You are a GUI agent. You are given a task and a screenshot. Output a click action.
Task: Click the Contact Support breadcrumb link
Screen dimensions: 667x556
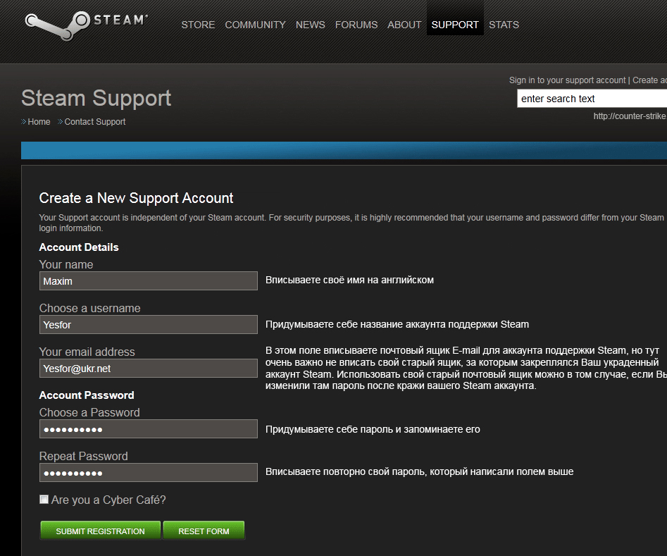click(95, 122)
